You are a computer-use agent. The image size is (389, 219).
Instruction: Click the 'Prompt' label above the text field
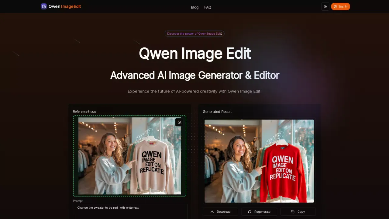point(78,201)
